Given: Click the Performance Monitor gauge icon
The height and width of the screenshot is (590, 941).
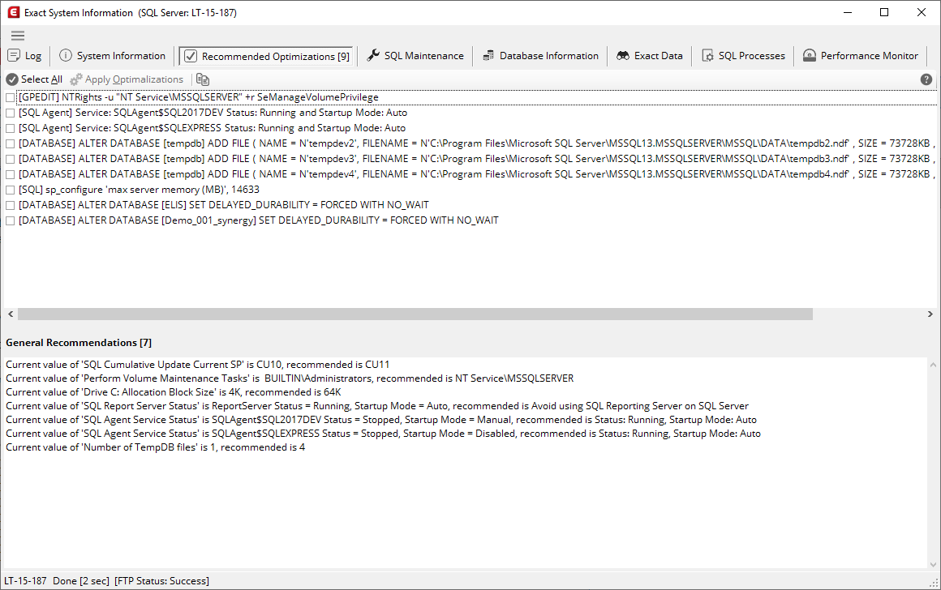Looking at the screenshot, I should 809,55.
